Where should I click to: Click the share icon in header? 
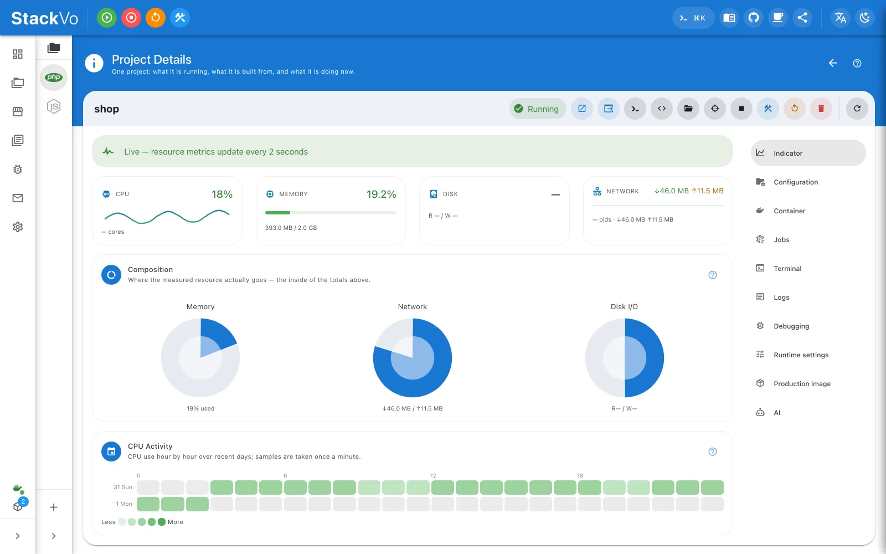pyautogui.click(x=802, y=18)
